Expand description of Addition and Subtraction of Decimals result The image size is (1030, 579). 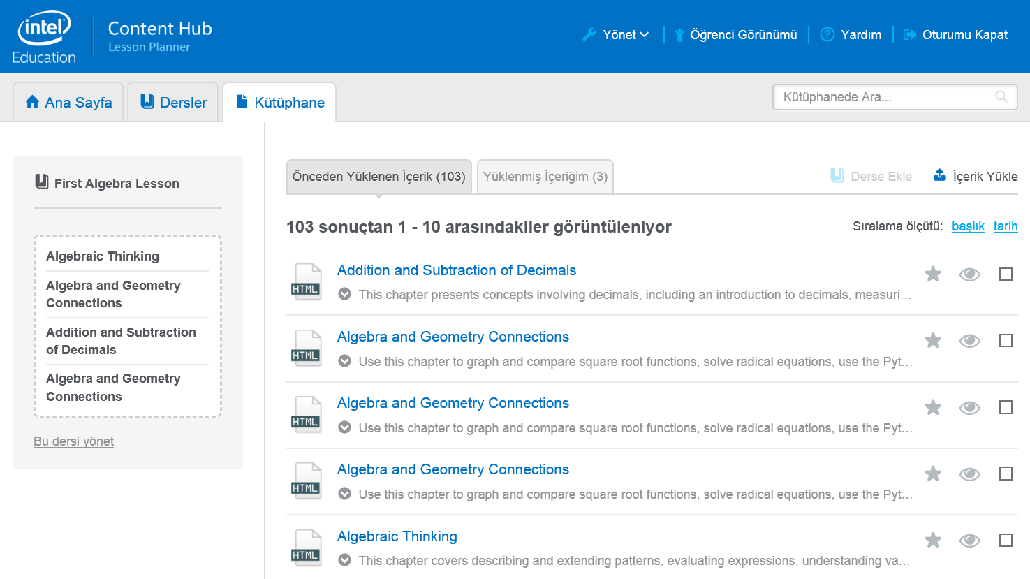click(344, 294)
